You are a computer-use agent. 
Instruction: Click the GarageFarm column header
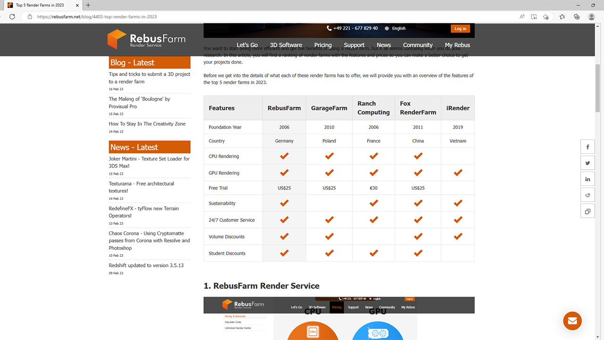pos(329,108)
